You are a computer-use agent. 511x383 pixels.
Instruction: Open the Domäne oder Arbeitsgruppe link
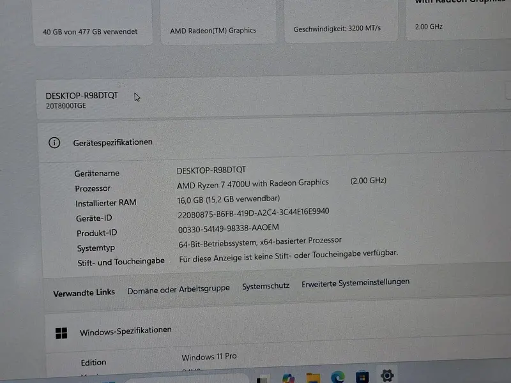click(178, 289)
